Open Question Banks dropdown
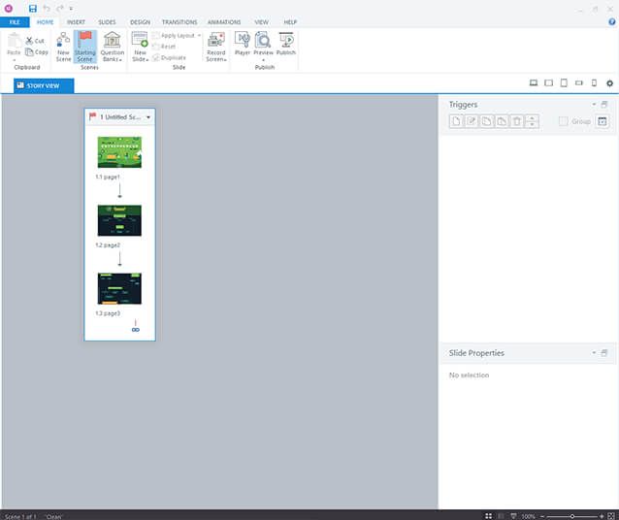 [113, 47]
